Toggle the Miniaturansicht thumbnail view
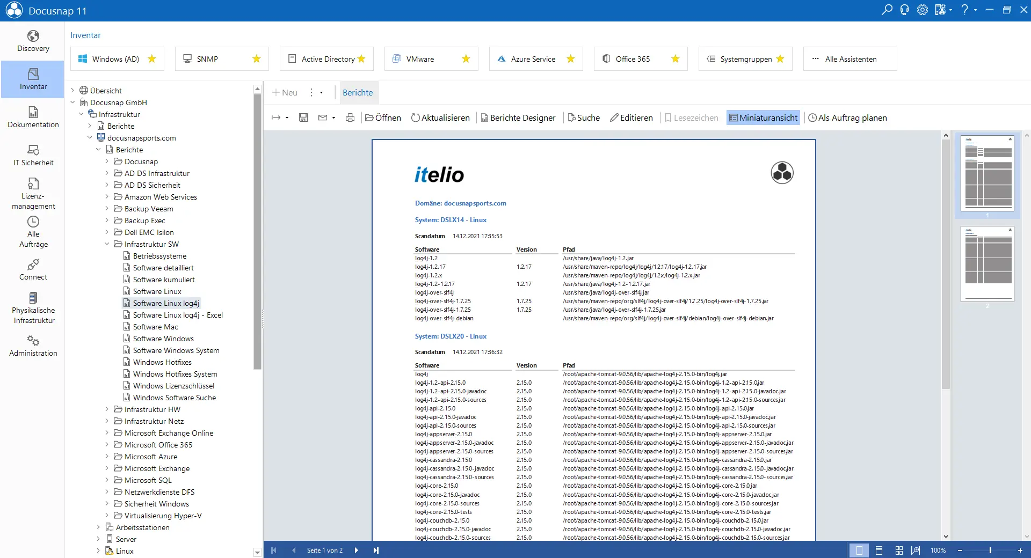1031x558 pixels. pos(763,118)
